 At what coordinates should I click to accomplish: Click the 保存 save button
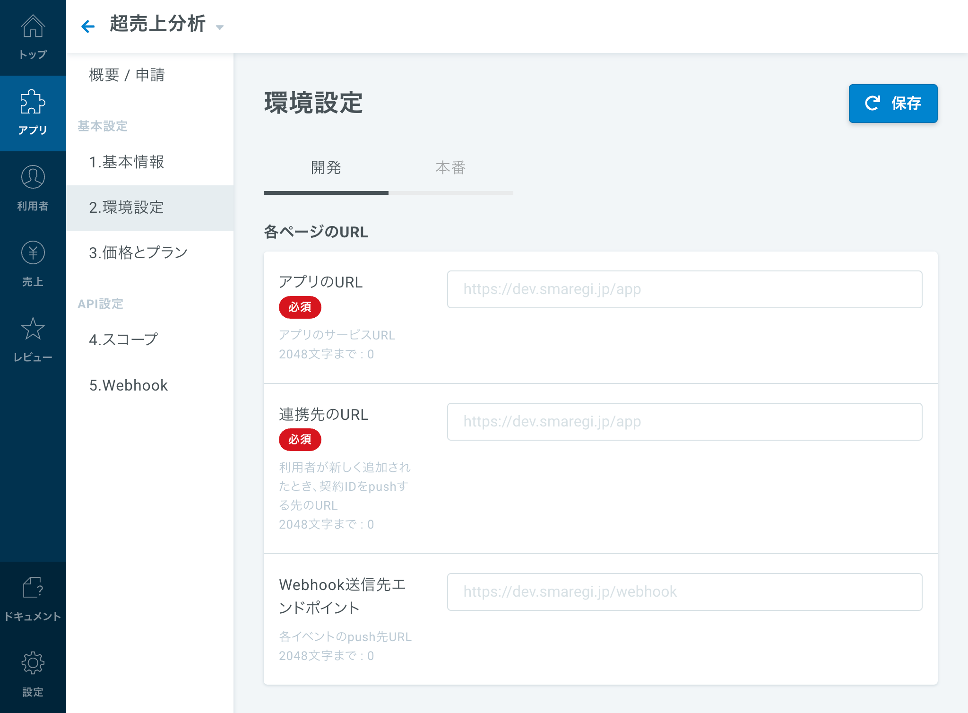coord(893,104)
